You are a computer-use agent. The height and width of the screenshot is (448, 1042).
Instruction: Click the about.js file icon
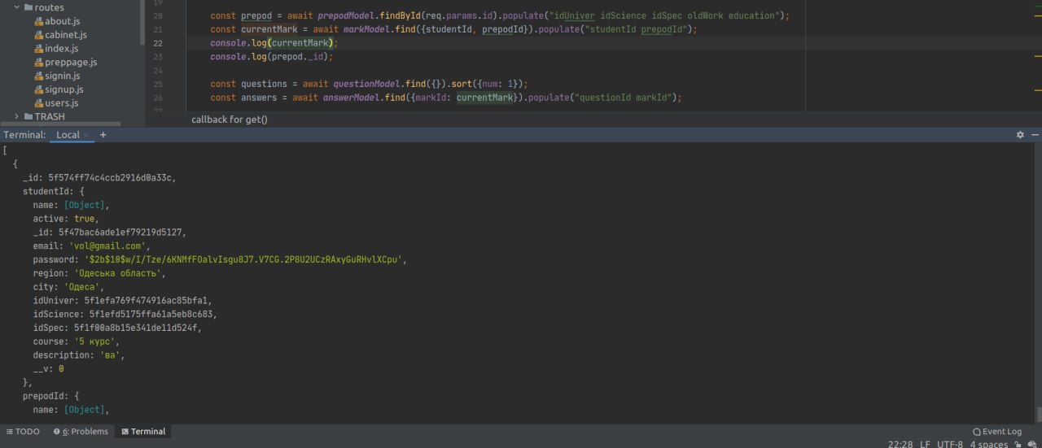tap(38, 21)
